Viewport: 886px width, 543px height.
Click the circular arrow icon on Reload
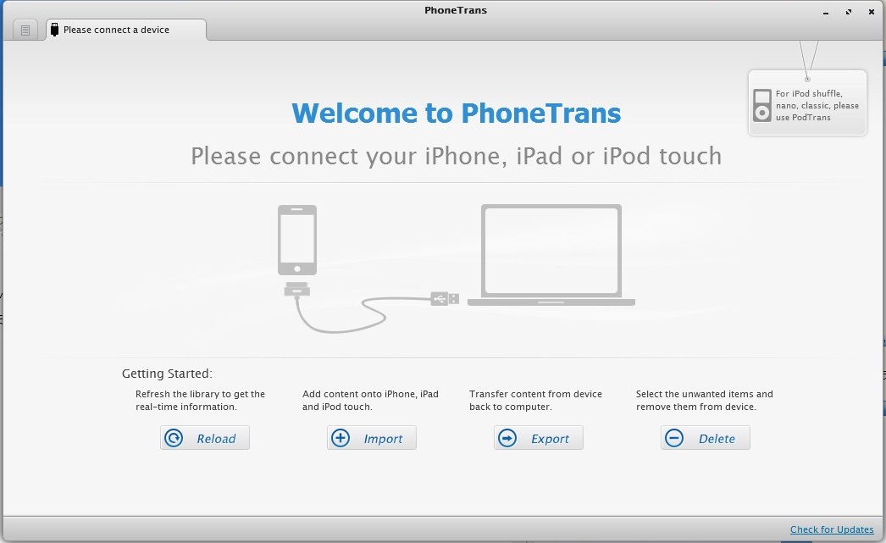[174, 438]
